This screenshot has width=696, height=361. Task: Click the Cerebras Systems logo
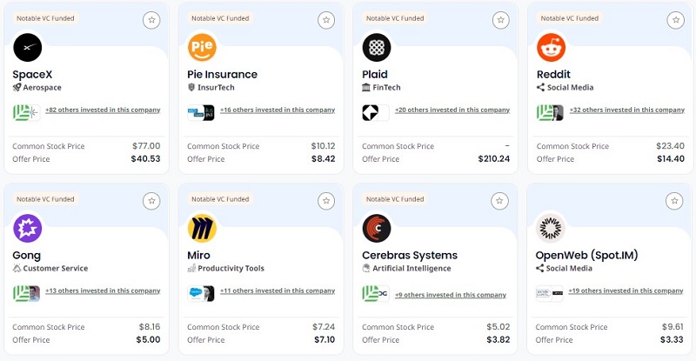click(x=377, y=228)
